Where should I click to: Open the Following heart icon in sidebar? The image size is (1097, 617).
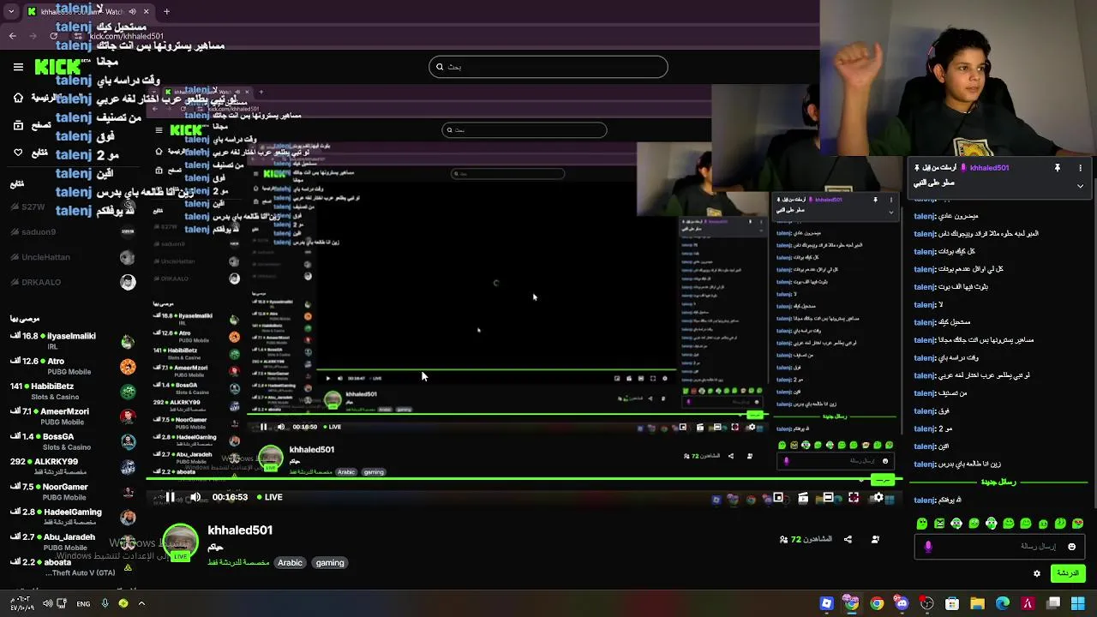click(18, 153)
